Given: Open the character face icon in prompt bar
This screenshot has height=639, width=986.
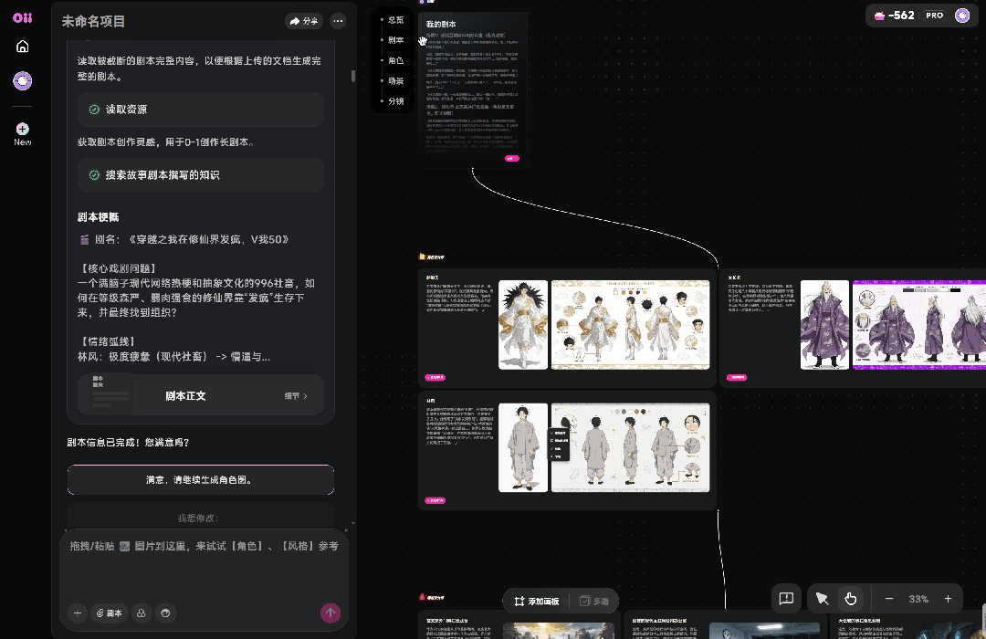Looking at the screenshot, I should point(165,613).
